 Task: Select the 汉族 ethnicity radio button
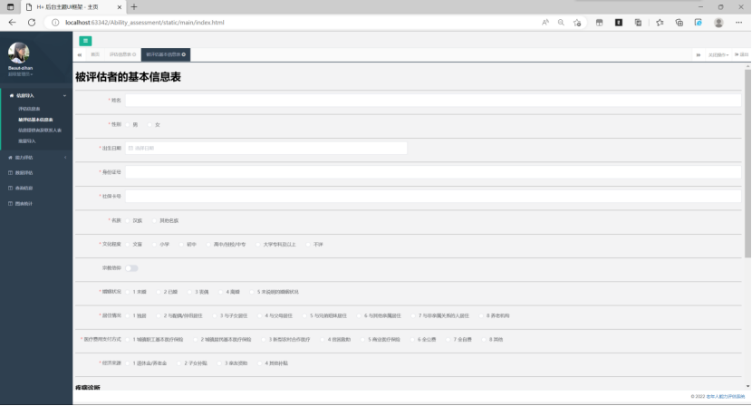point(128,221)
